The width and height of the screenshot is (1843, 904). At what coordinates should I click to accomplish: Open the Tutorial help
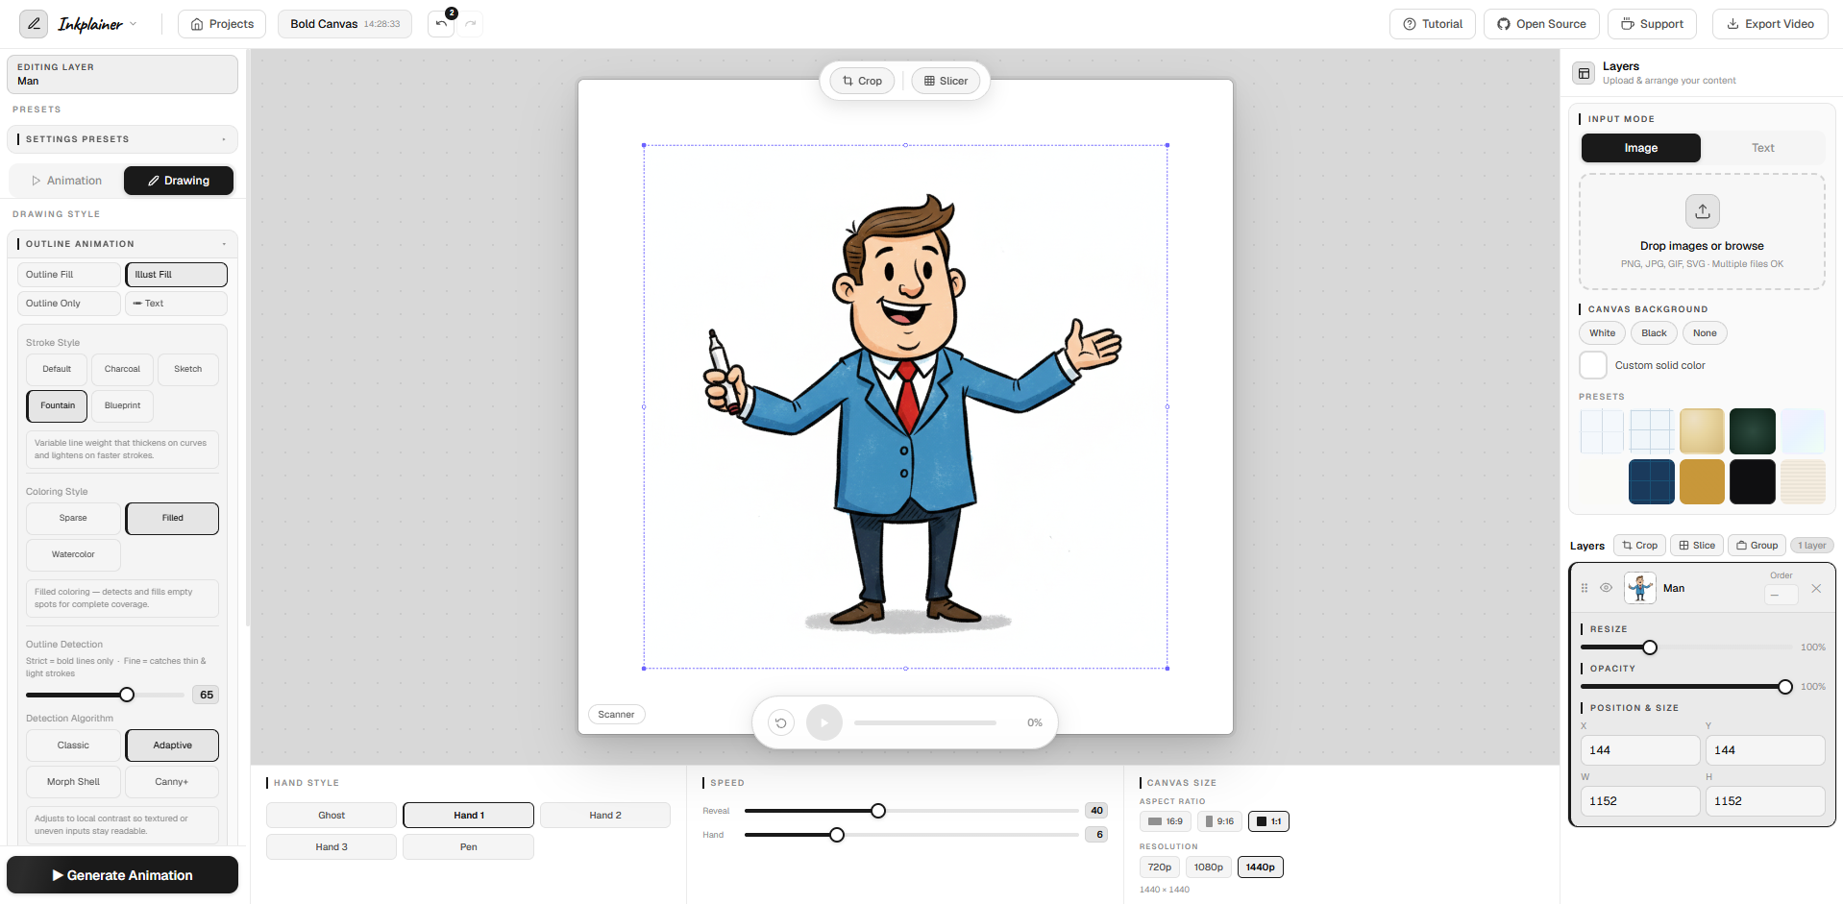click(x=1433, y=24)
